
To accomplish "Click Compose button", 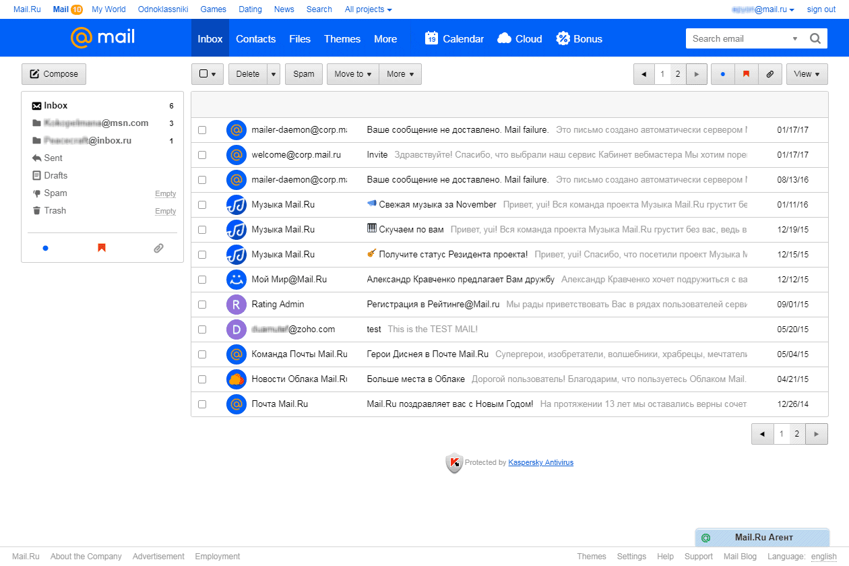I will coord(54,74).
